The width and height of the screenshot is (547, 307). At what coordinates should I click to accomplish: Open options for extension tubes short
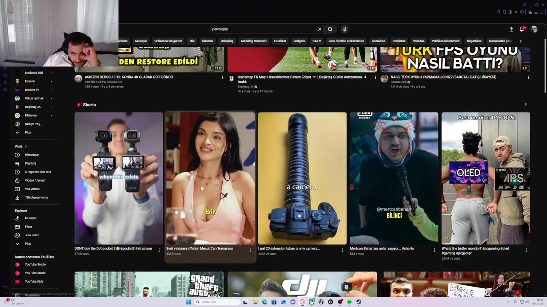342,250
